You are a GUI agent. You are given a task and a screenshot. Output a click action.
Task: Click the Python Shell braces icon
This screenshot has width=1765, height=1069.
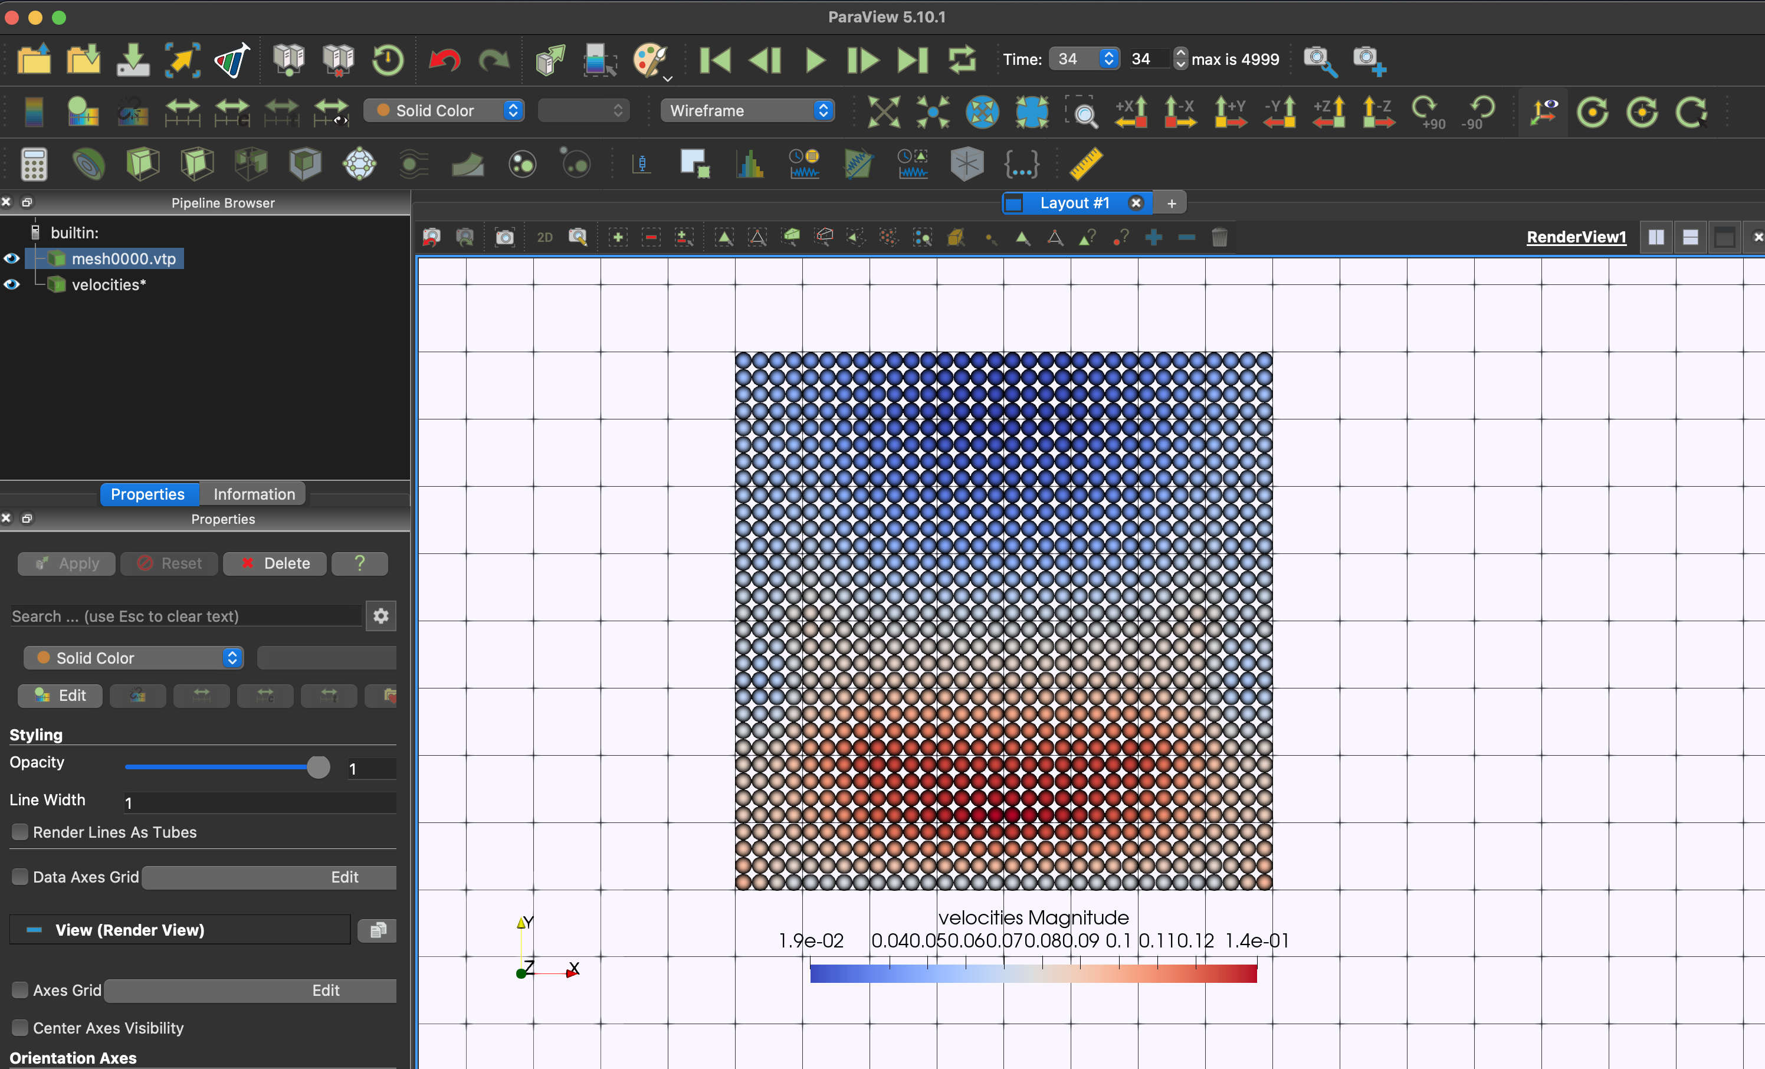1021,164
